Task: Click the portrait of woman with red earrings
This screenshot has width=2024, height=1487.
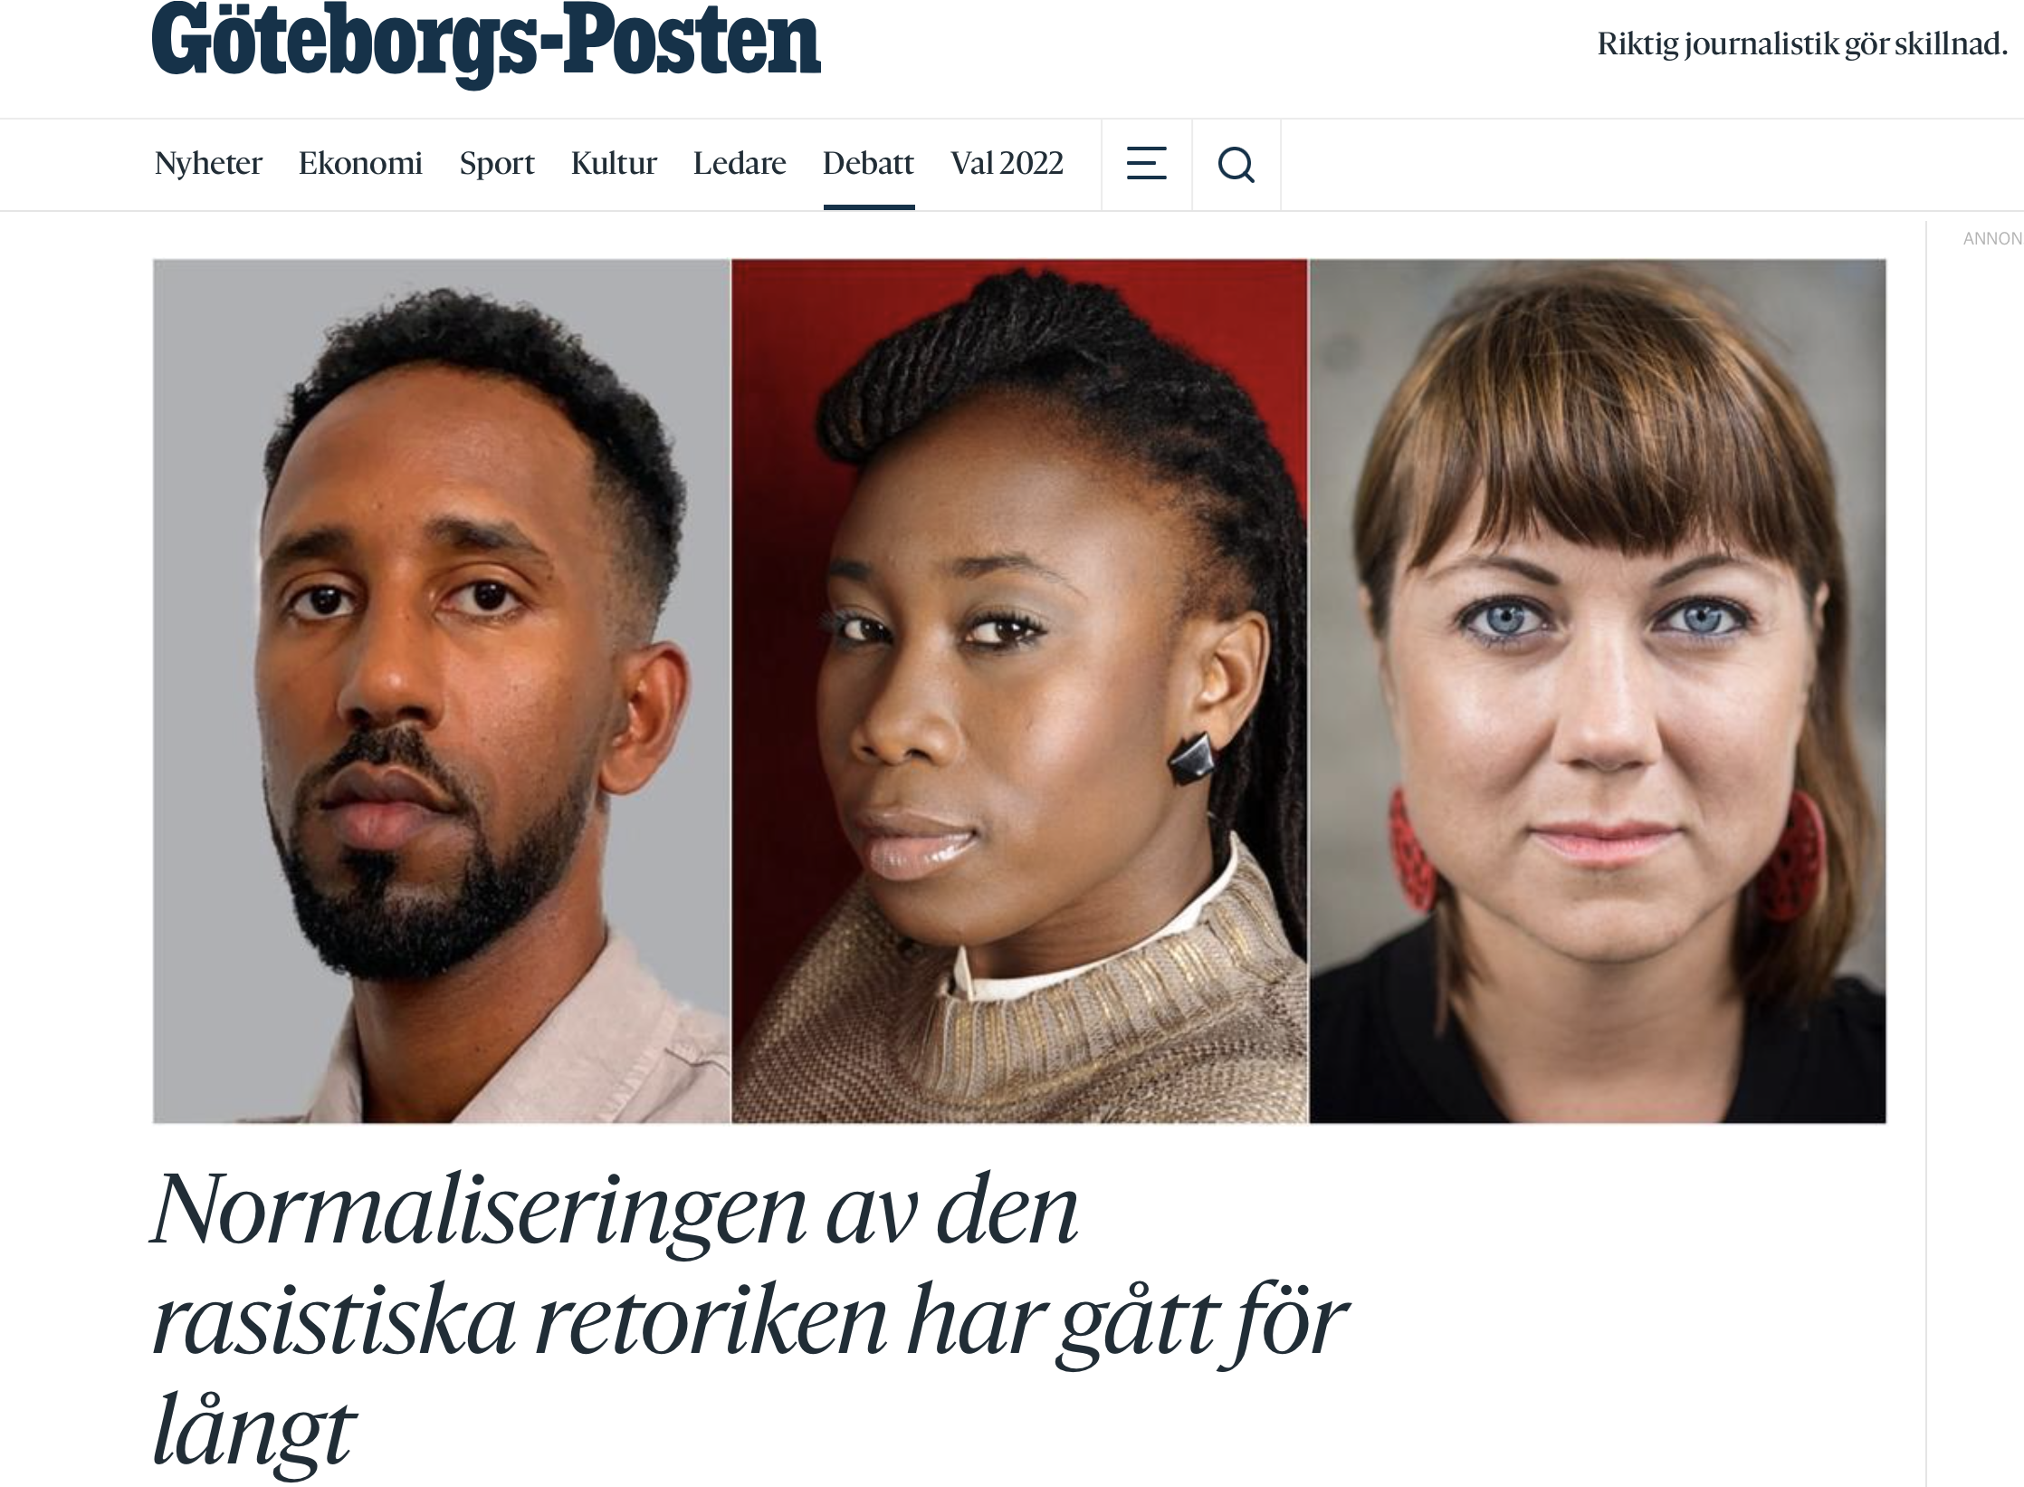Action: 1598,691
